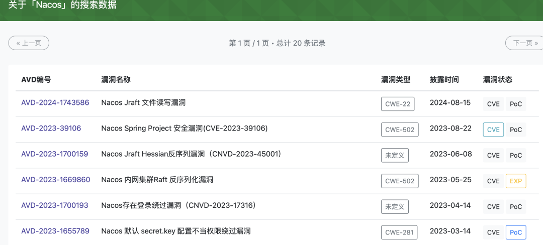543x245 pixels.
Task: Click CVE status in AVD-2023-1655789 row
Action: [x=493, y=232]
